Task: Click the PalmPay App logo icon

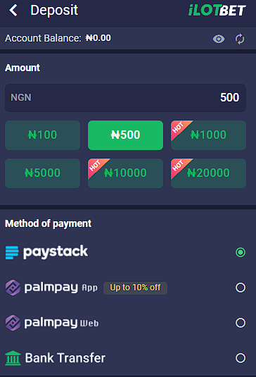Action: pos(13,288)
